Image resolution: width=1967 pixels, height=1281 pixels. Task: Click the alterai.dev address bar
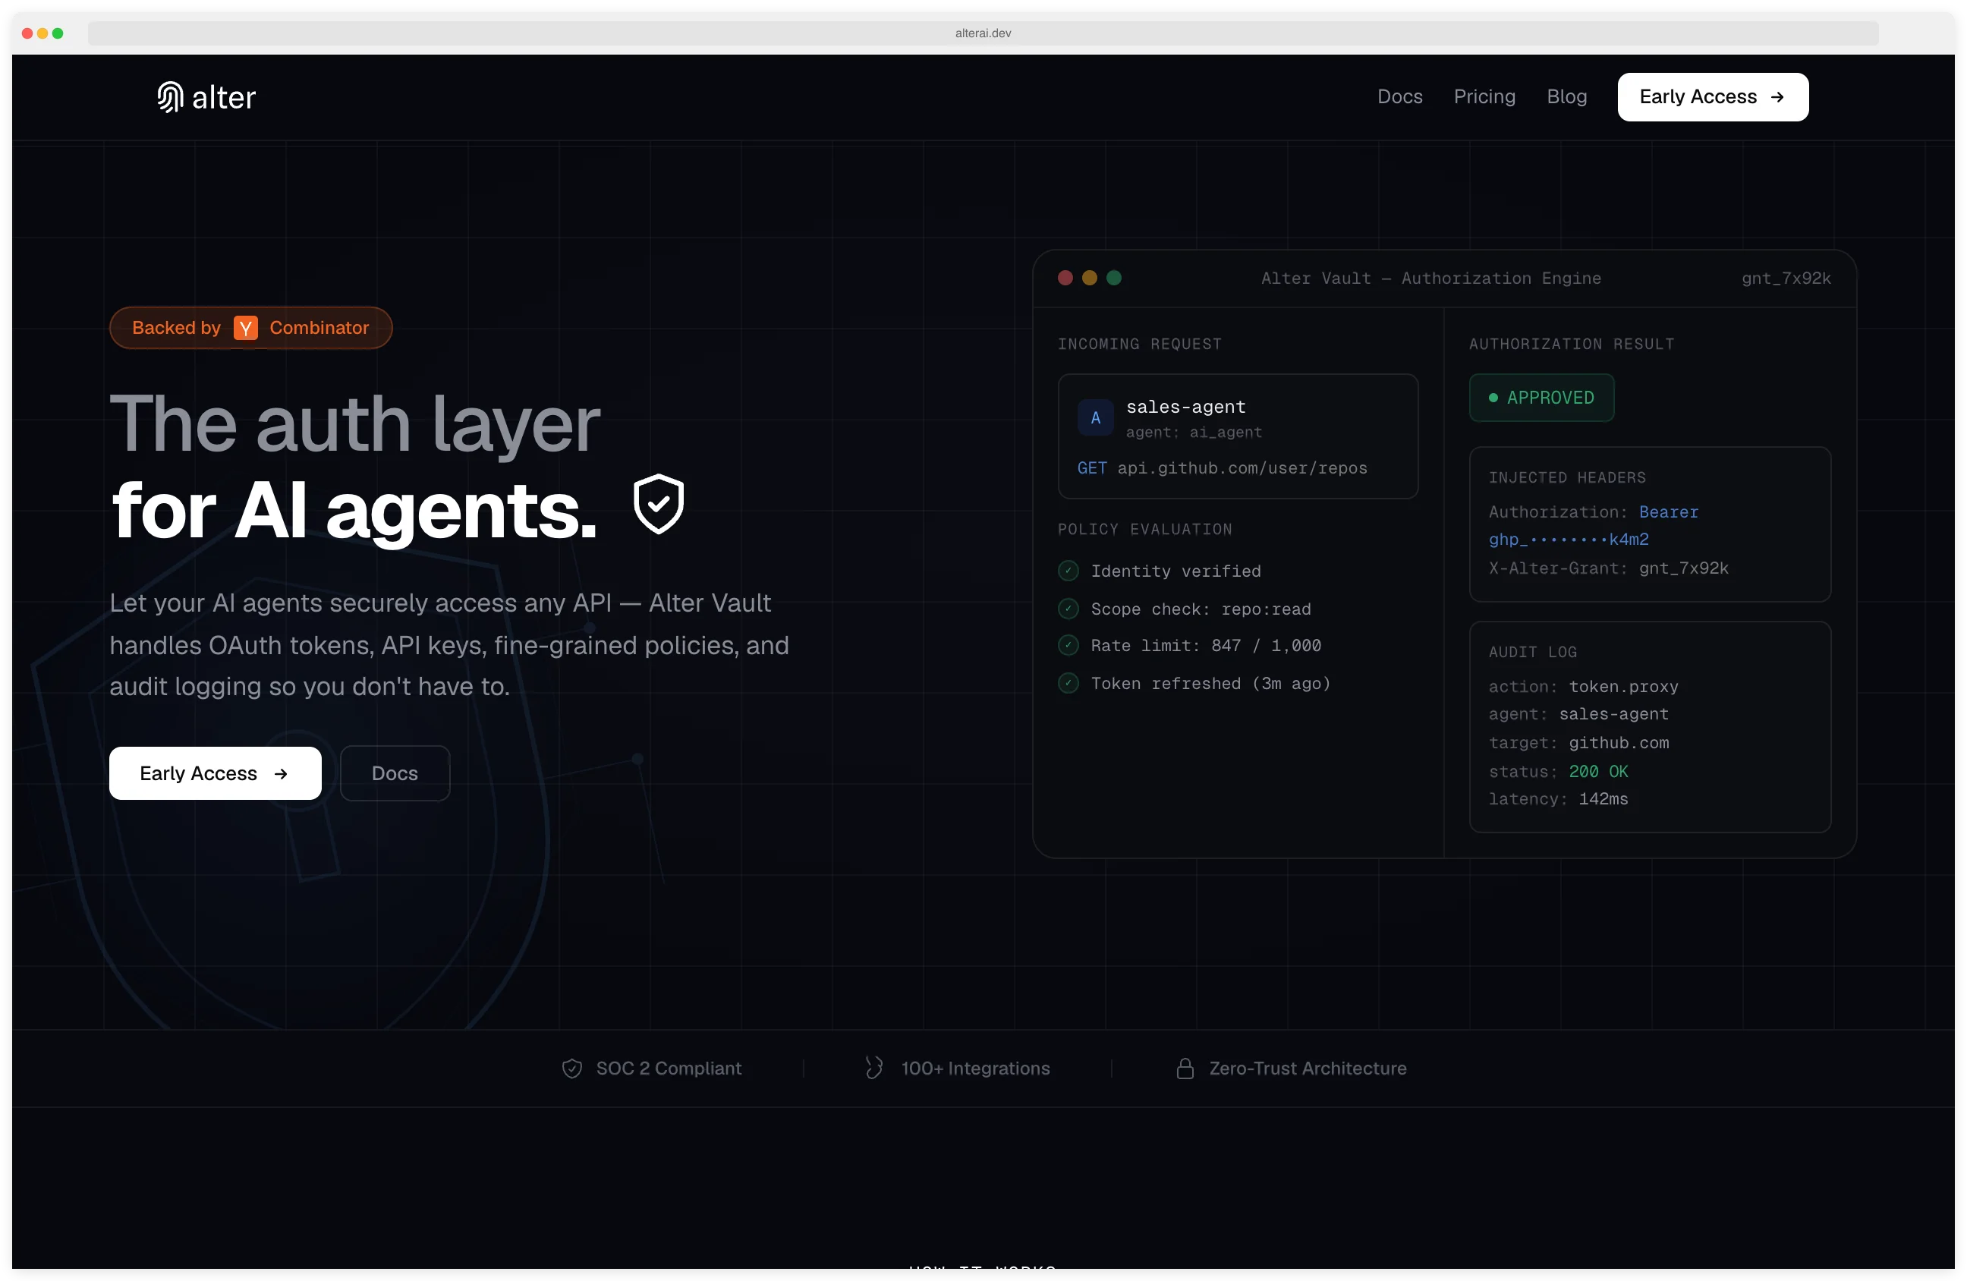coord(982,33)
